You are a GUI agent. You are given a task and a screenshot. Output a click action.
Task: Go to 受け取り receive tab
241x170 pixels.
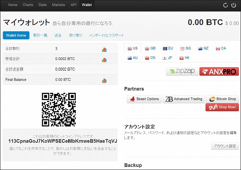(x=75, y=35)
